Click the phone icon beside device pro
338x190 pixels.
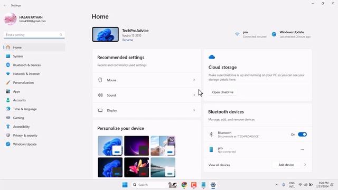[211, 149]
